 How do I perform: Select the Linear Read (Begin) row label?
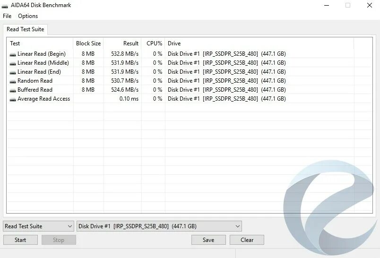42,54
